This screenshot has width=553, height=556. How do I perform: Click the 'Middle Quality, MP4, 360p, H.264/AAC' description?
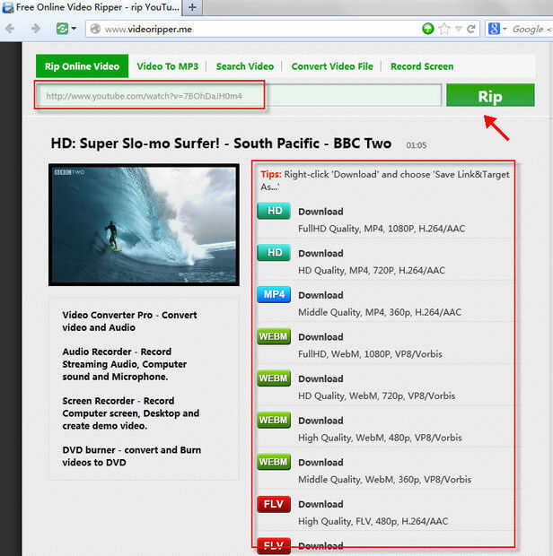pyautogui.click(x=380, y=312)
